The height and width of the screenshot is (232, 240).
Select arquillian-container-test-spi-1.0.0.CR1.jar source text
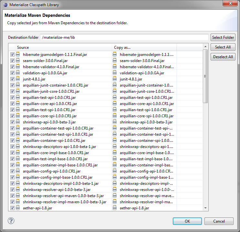click(58, 134)
